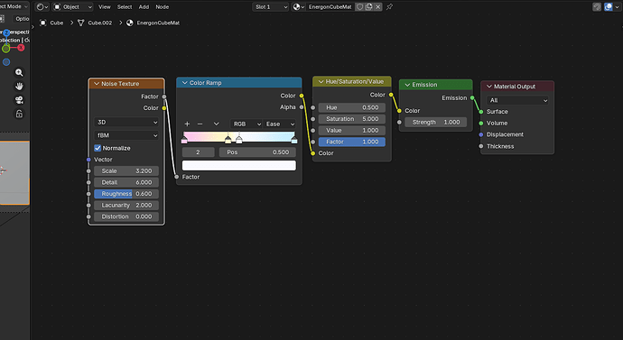Click the color stop index field showing 2

click(199, 152)
